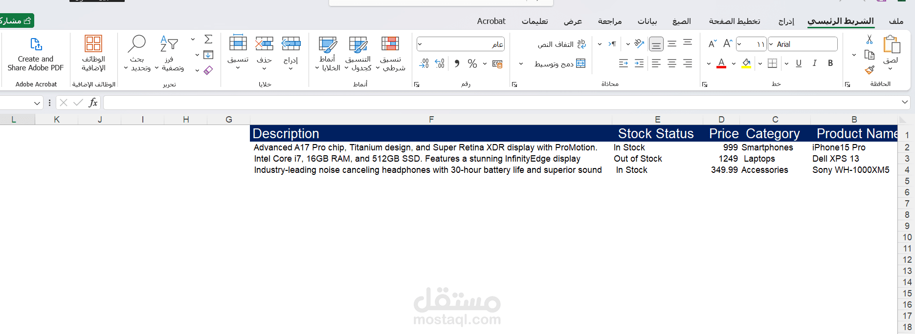Click into the formula bar input

point(502,103)
